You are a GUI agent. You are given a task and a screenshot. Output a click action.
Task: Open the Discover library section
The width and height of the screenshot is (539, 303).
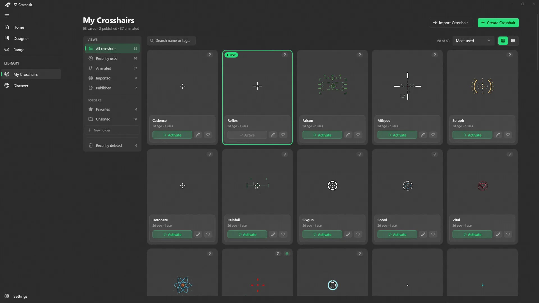tap(30, 86)
